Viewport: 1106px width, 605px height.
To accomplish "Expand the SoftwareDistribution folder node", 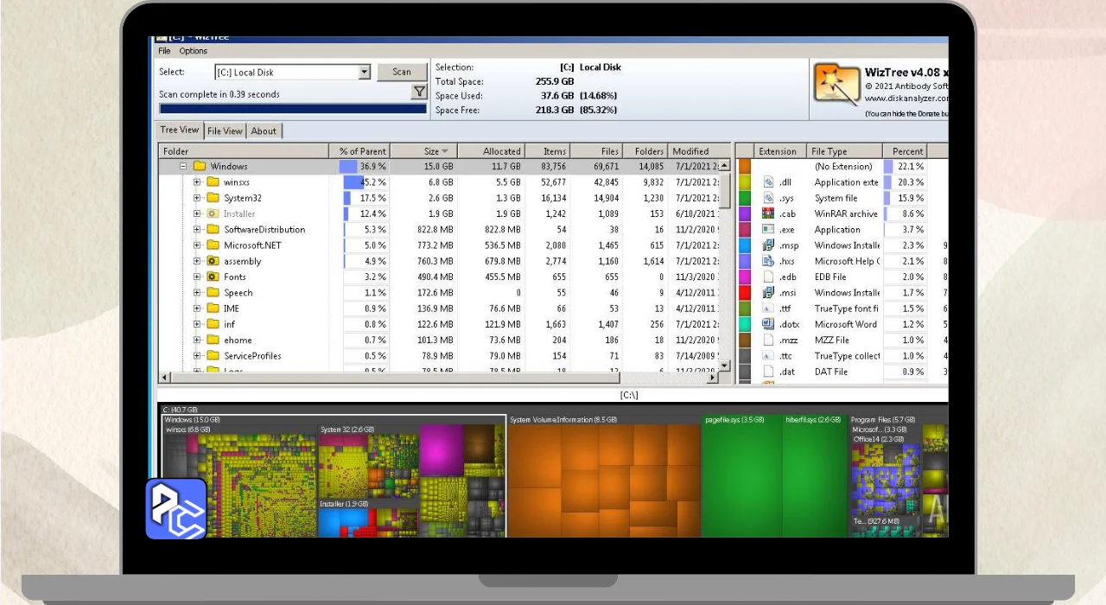I will click(x=197, y=230).
